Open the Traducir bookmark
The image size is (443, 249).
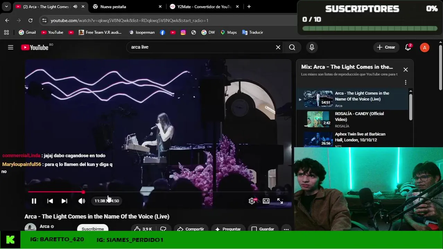coord(253,32)
